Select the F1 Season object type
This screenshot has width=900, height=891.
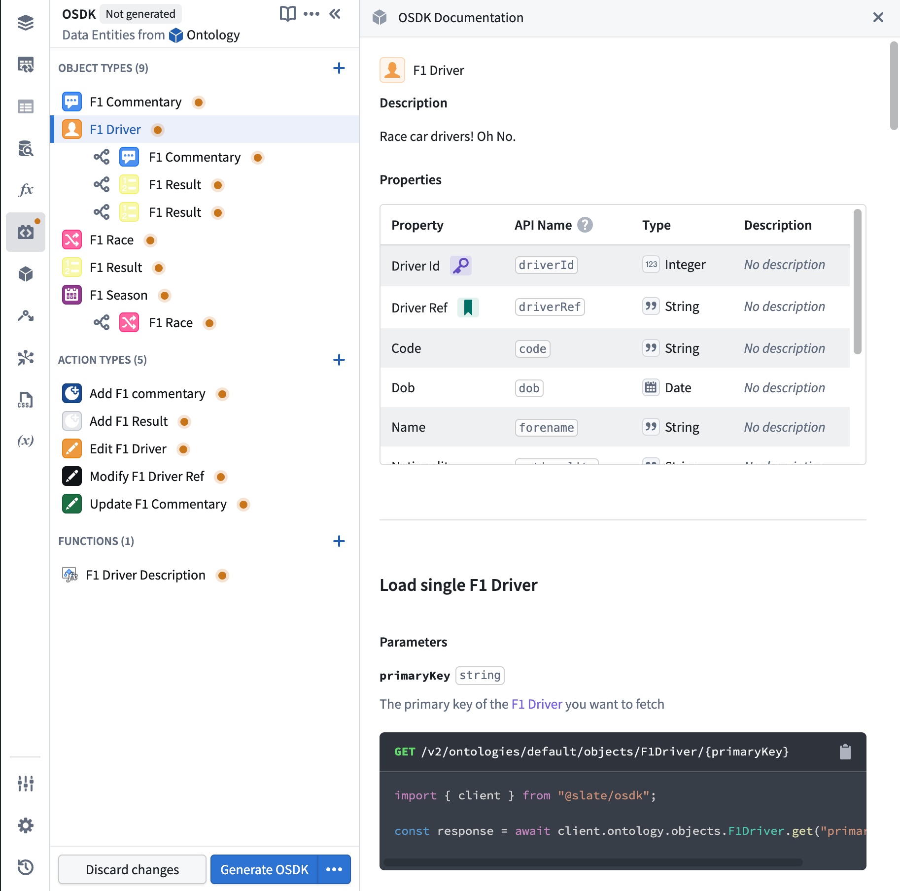point(118,295)
